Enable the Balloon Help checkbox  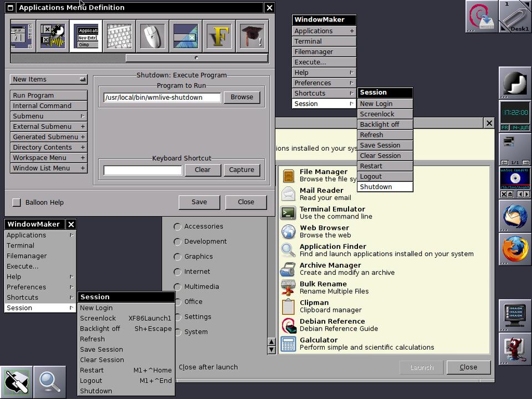pos(17,203)
